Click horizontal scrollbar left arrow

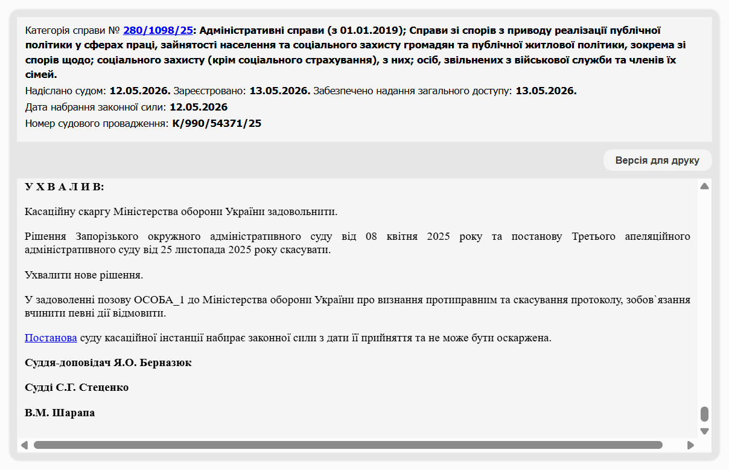[24, 445]
